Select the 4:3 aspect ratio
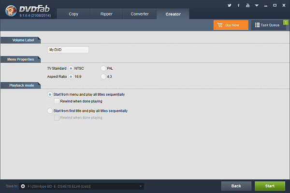Screen dimensions: 290x193 pyautogui.click(x=103, y=76)
